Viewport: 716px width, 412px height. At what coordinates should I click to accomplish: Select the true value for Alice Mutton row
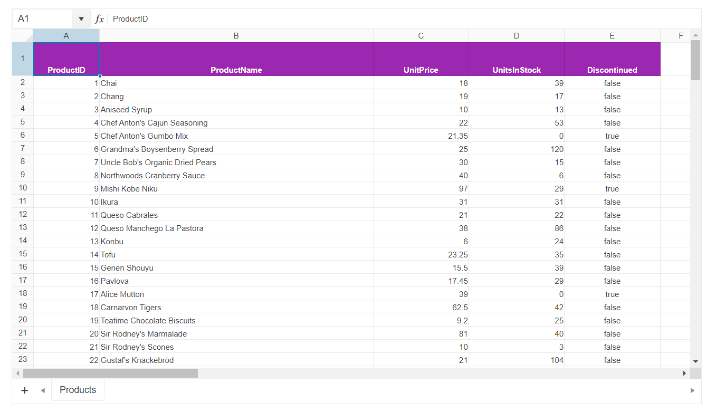pyautogui.click(x=612, y=294)
